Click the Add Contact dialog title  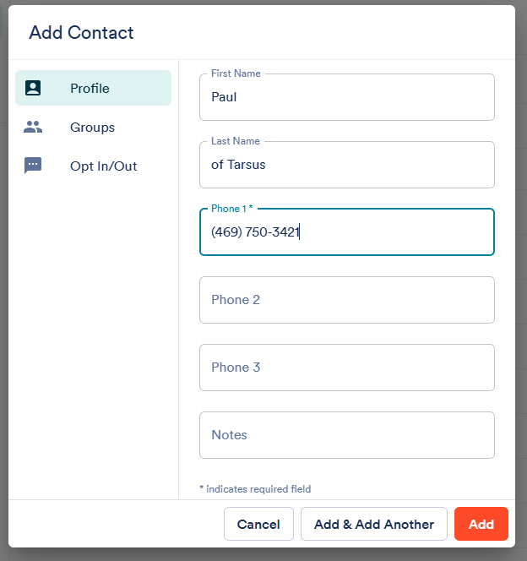point(81,33)
